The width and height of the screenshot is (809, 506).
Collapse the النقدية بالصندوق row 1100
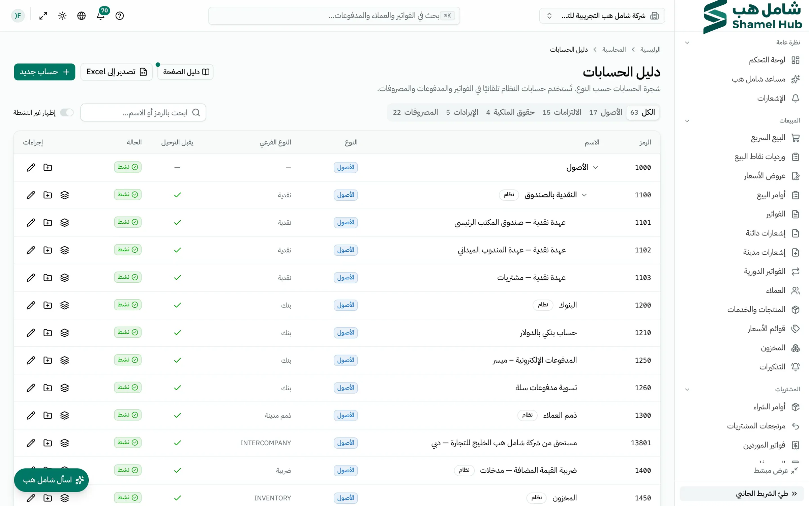point(585,195)
